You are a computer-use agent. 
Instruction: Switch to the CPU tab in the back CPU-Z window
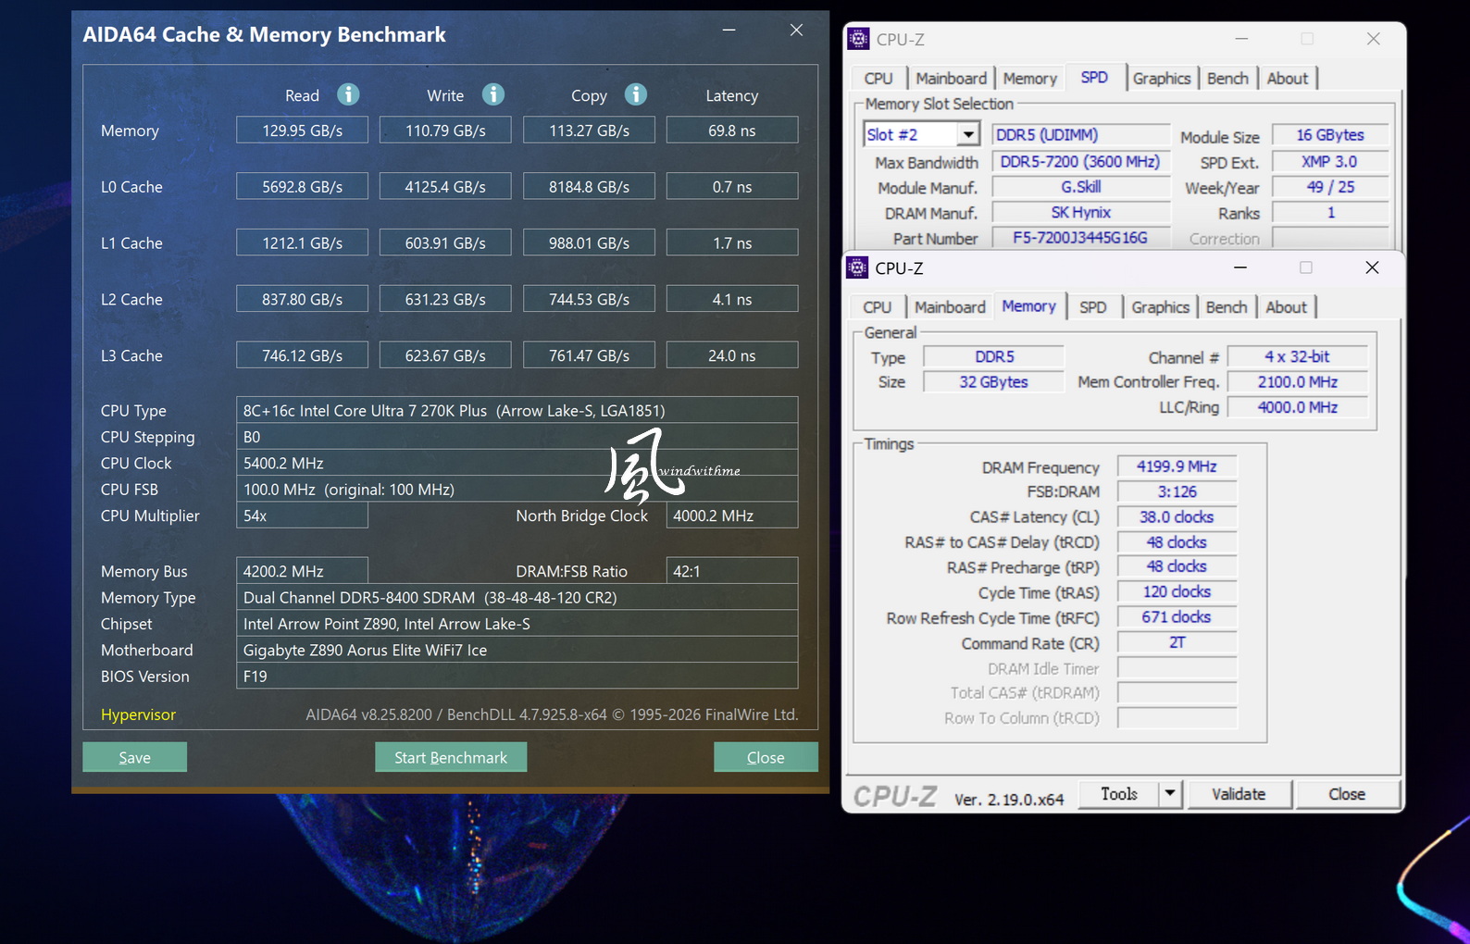click(x=878, y=79)
